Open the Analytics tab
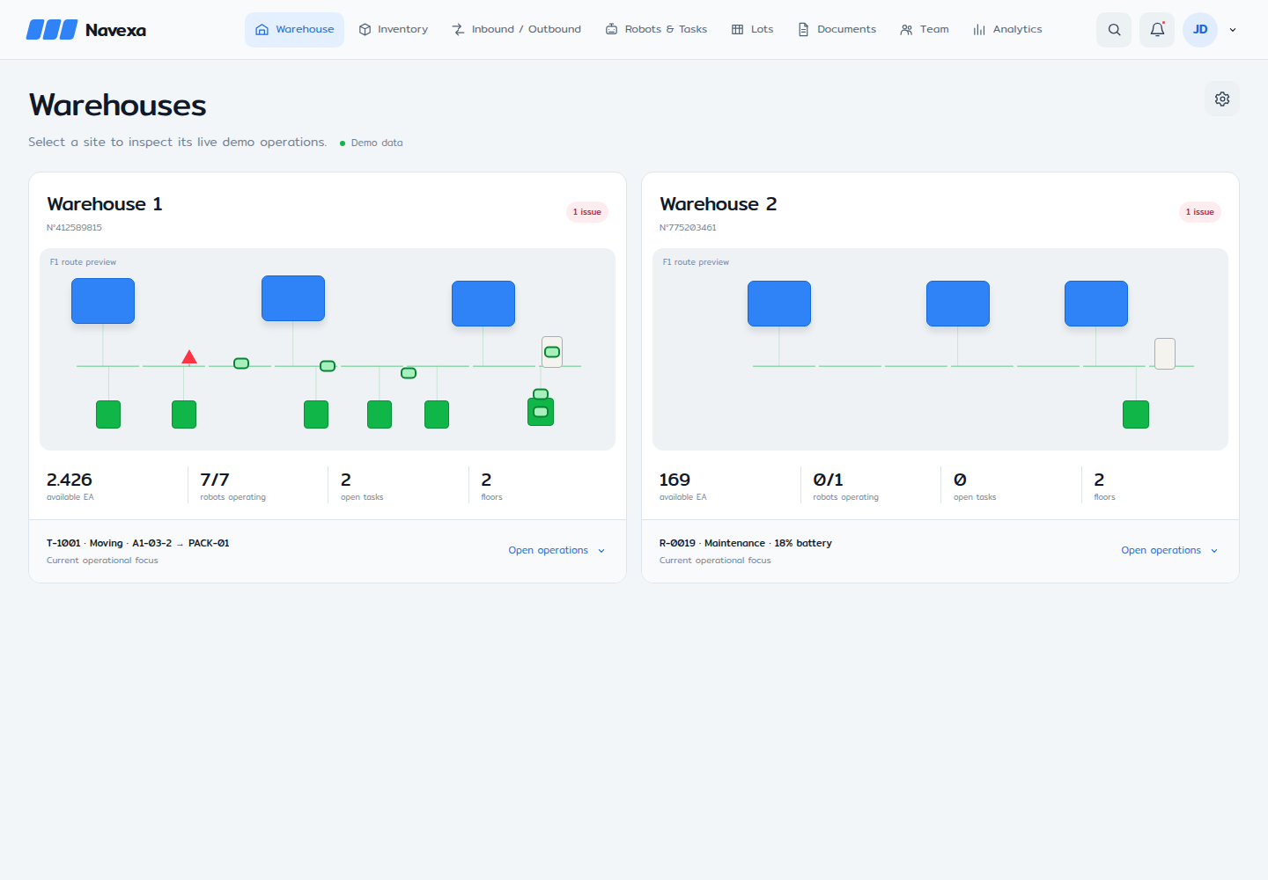Screen dimensions: 1268x880 pos(1007,30)
